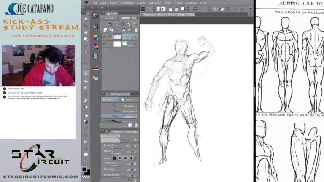
Task: Delete layer using the layer palette trash icon
Action: (x=136, y=30)
